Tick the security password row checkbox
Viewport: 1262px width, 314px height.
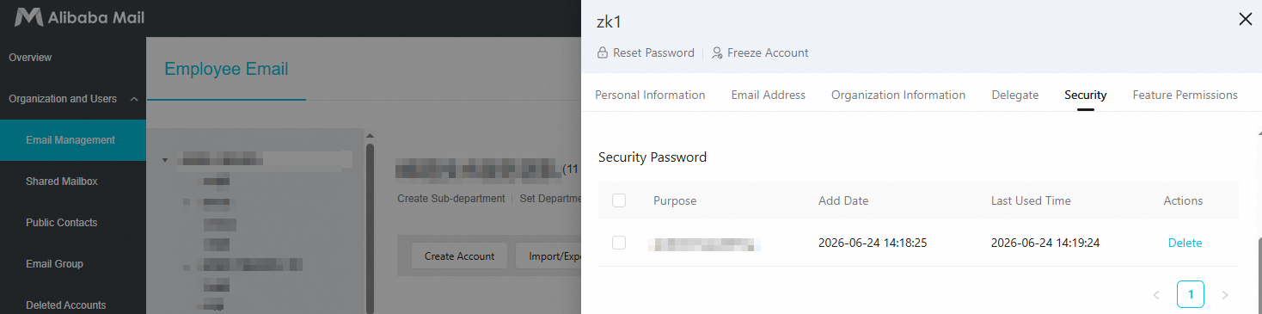[619, 243]
